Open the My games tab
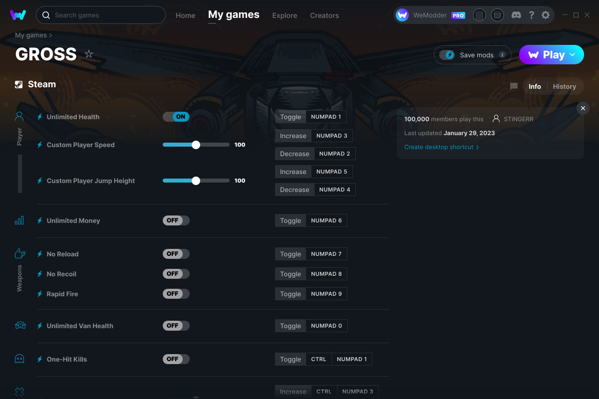 (x=234, y=15)
